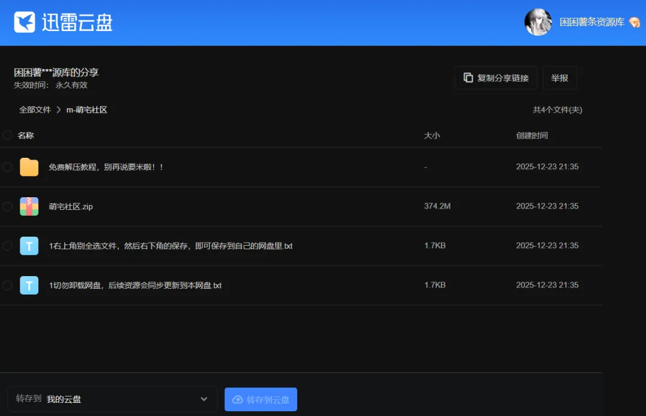Open folder name 免费解压教程，别再说要米啦！！
This screenshot has width=646, height=416.
point(106,167)
